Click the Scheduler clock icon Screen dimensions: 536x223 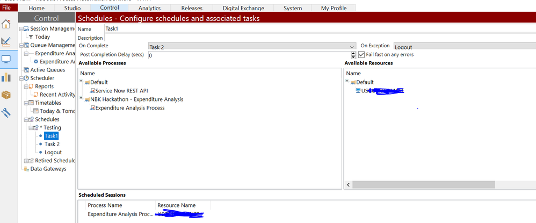tap(26, 78)
